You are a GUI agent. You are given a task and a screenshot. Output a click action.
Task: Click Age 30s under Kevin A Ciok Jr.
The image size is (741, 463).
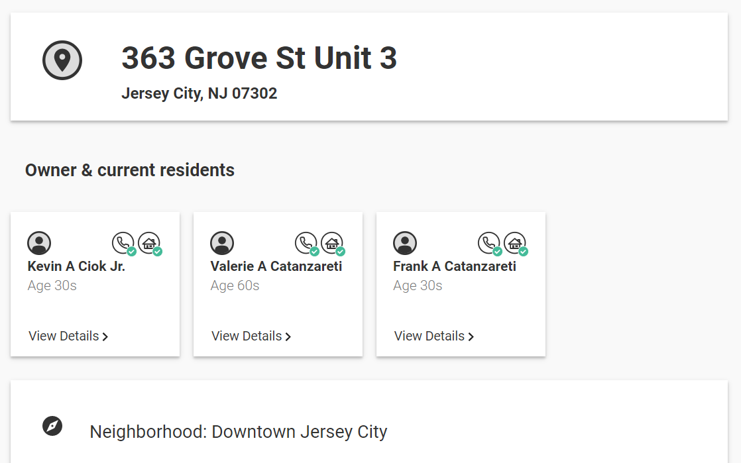tap(52, 286)
